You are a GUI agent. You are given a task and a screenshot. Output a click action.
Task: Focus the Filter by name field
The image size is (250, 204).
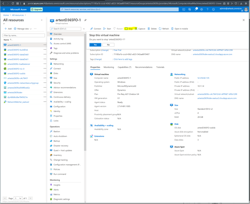[24, 35]
